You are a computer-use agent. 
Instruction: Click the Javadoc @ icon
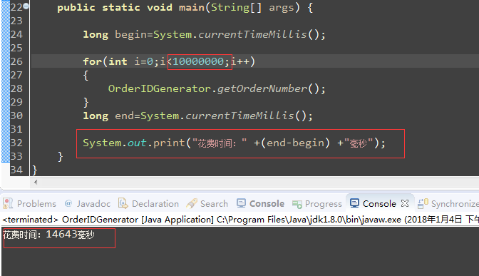point(68,203)
